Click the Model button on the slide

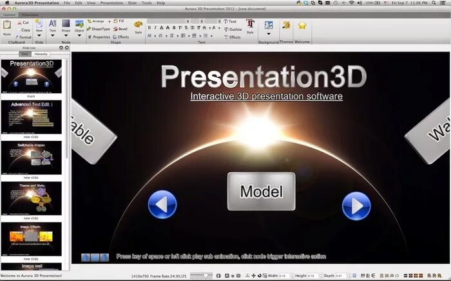(x=261, y=192)
